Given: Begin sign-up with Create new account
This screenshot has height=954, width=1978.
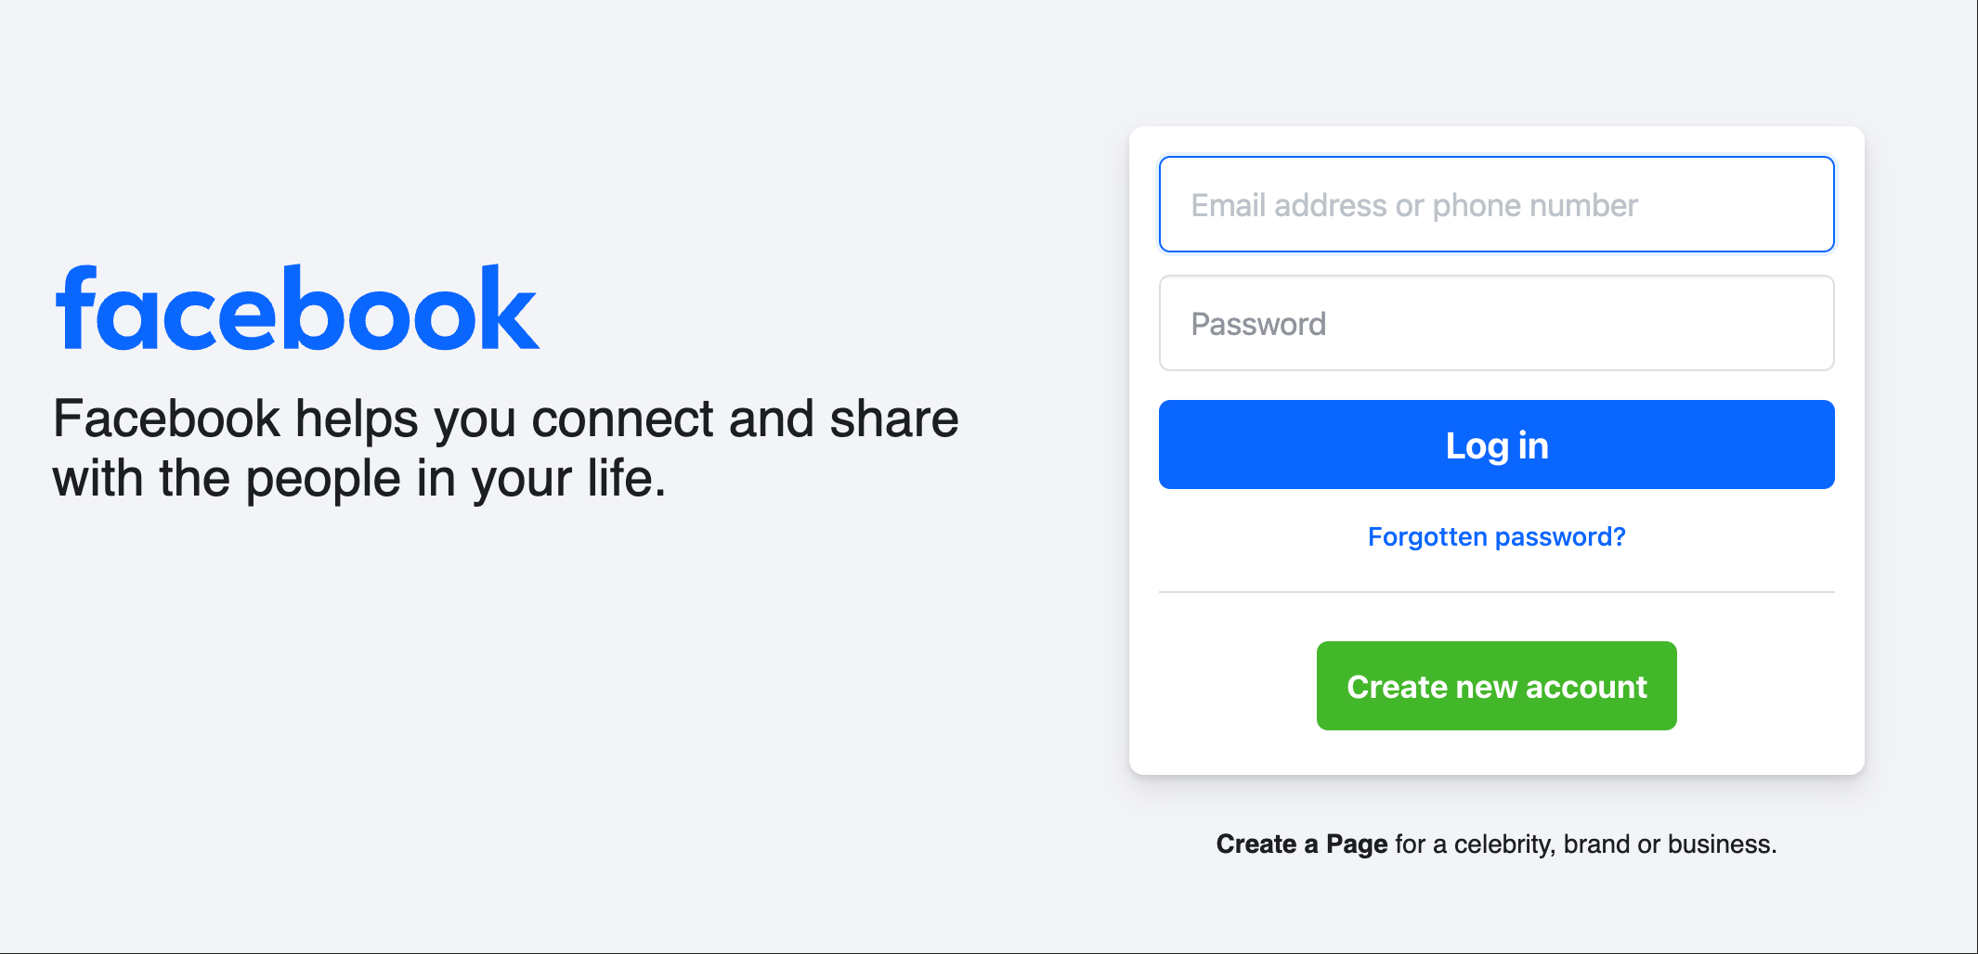Looking at the screenshot, I should [1496, 686].
